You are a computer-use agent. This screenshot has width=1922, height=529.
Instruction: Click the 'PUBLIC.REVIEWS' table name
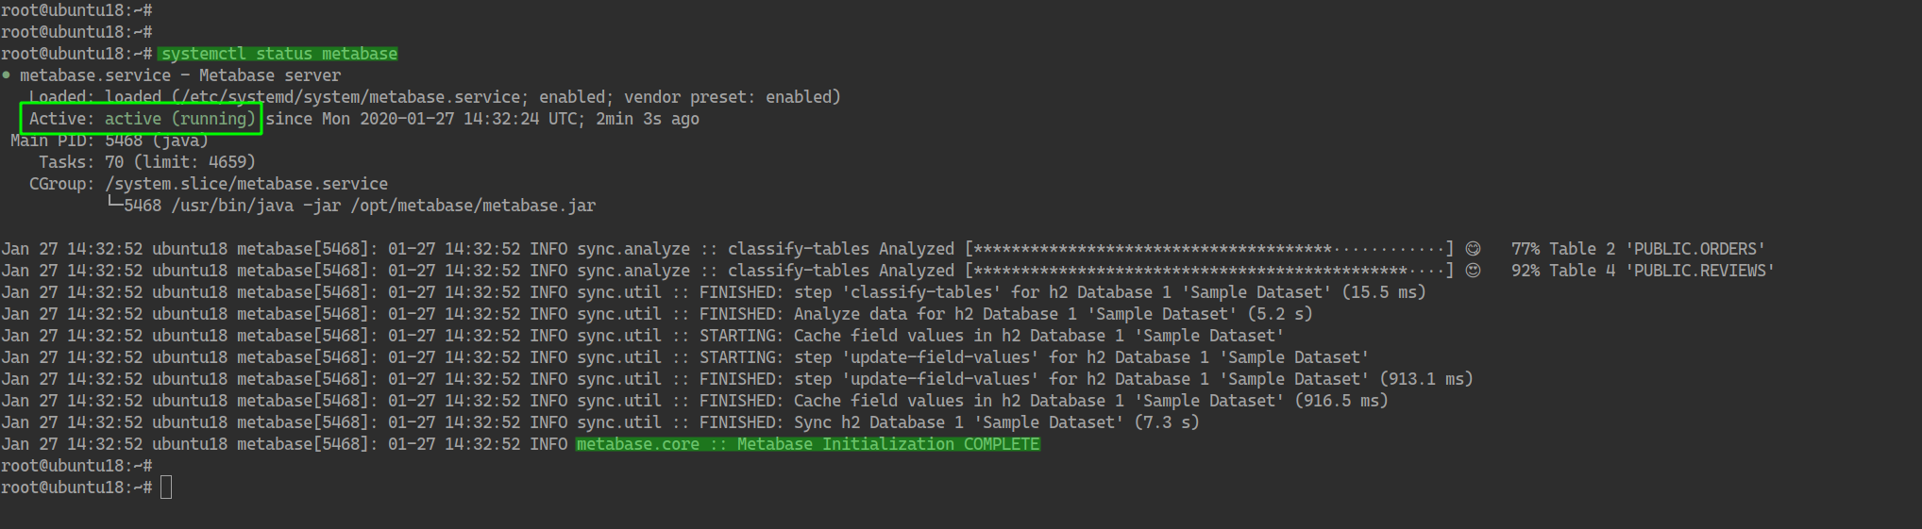1699,271
